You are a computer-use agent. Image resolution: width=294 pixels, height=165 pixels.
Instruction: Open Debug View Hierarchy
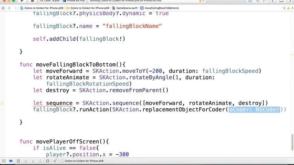[47, 161]
